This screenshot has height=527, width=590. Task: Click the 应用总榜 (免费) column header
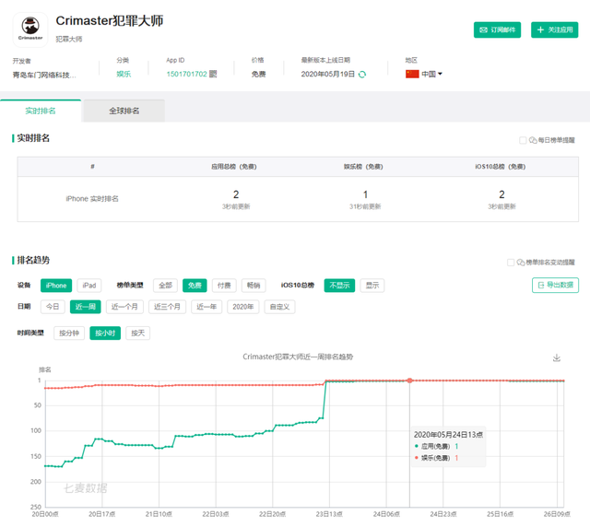pyautogui.click(x=233, y=167)
